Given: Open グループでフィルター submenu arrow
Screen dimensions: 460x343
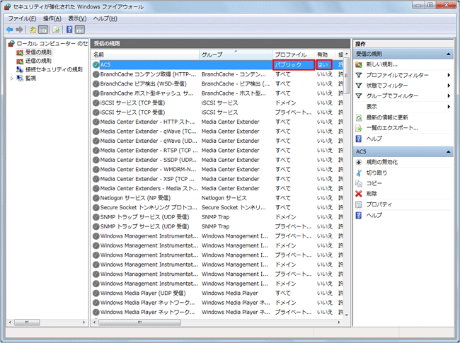Looking at the screenshot, I should (x=449, y=96).
